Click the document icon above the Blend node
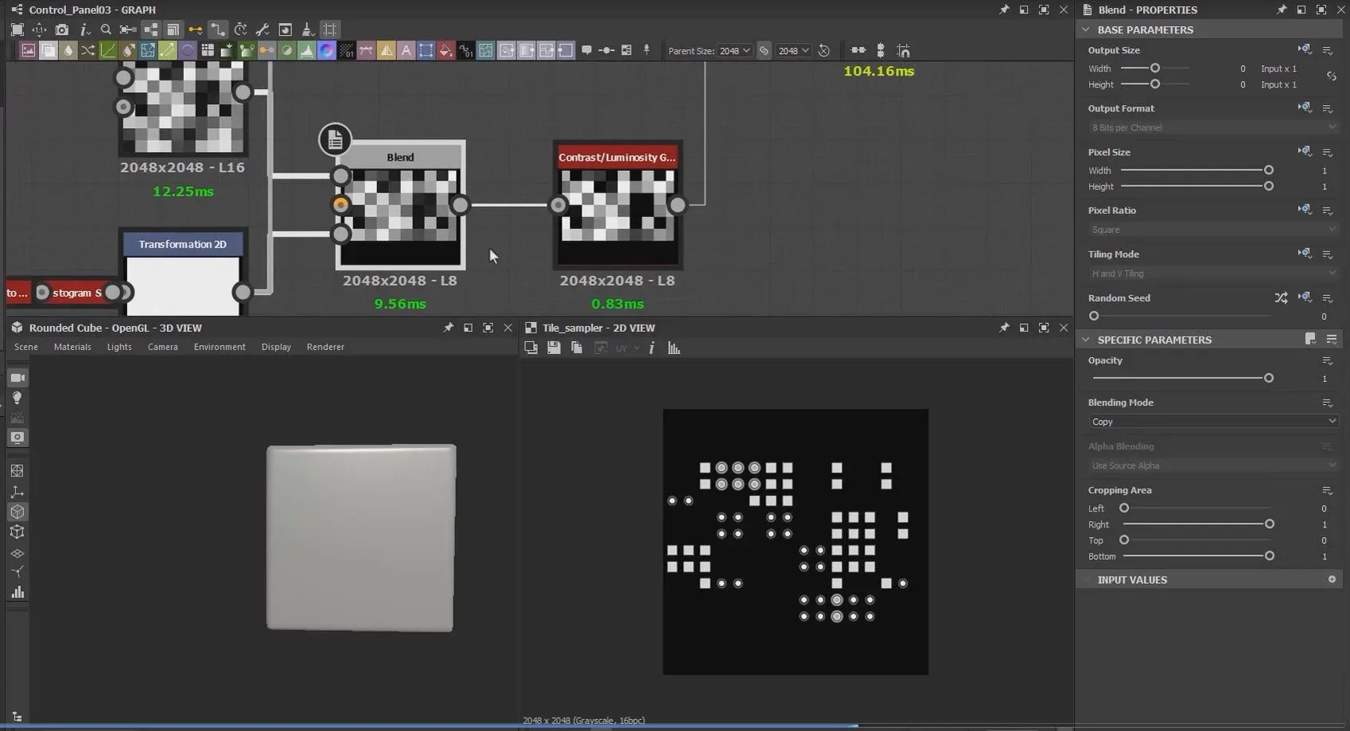The height and width of the screenshot is (731, 1350). tap(335, 140)
